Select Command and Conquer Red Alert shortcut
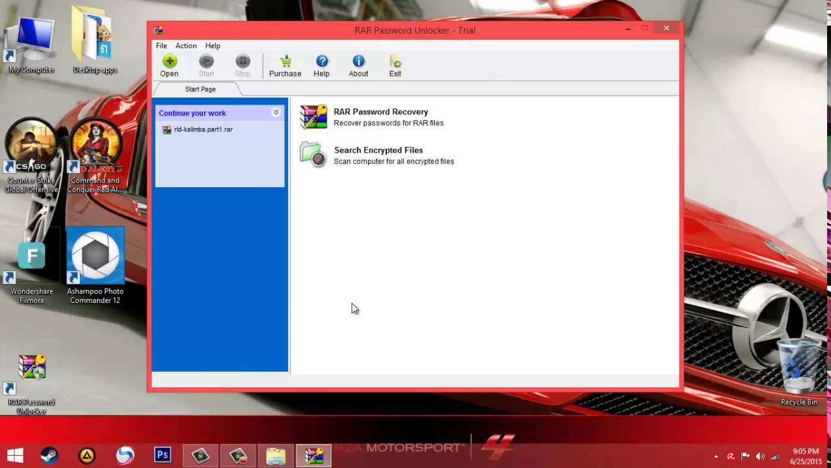Screen dimensions: 831x468 [x=95, y=156]
